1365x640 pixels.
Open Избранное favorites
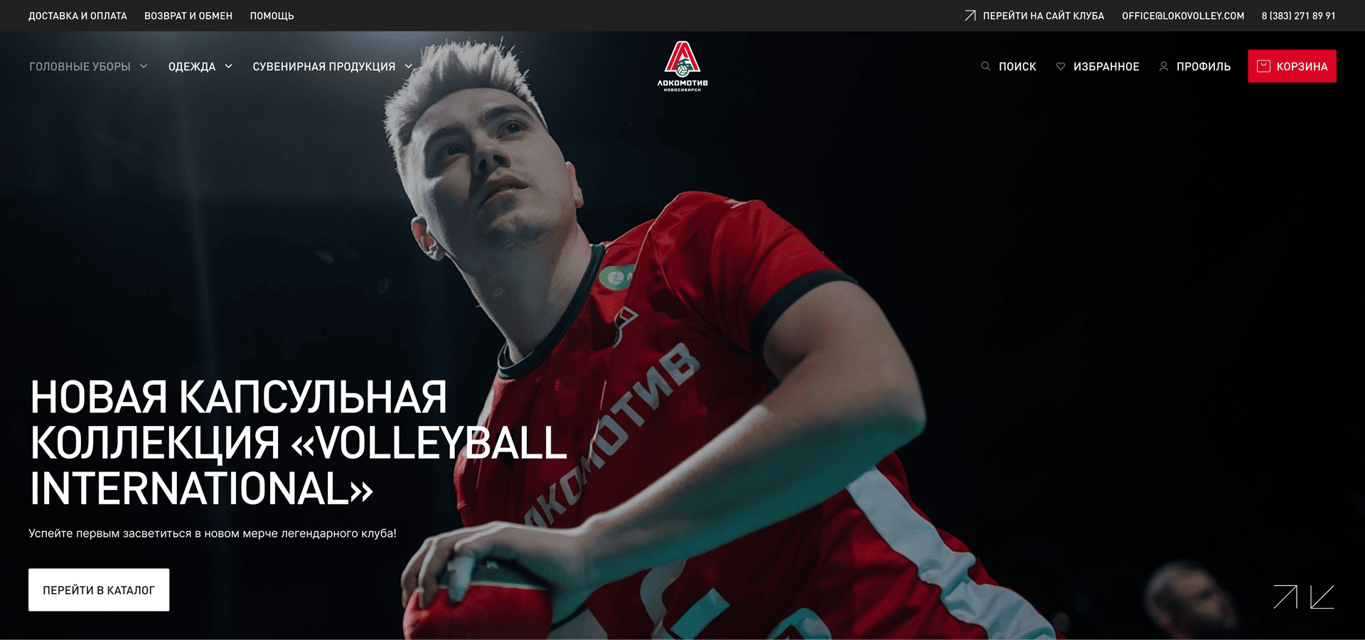pos(1106,66)
